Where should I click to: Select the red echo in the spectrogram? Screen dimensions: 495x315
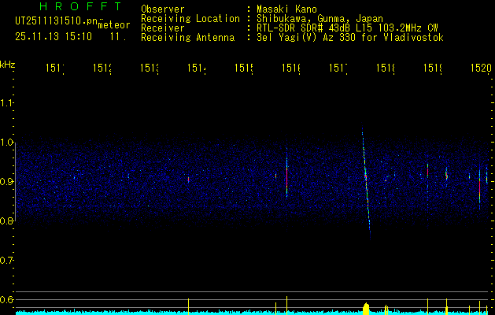tap(287, 181)
